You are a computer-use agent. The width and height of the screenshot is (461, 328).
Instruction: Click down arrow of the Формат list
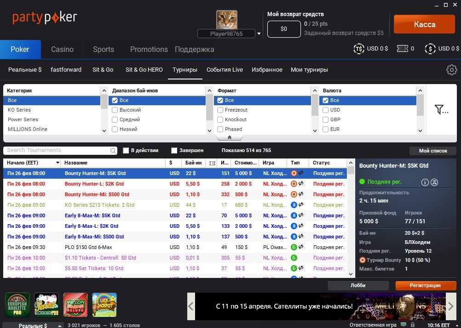click(315, 130)
